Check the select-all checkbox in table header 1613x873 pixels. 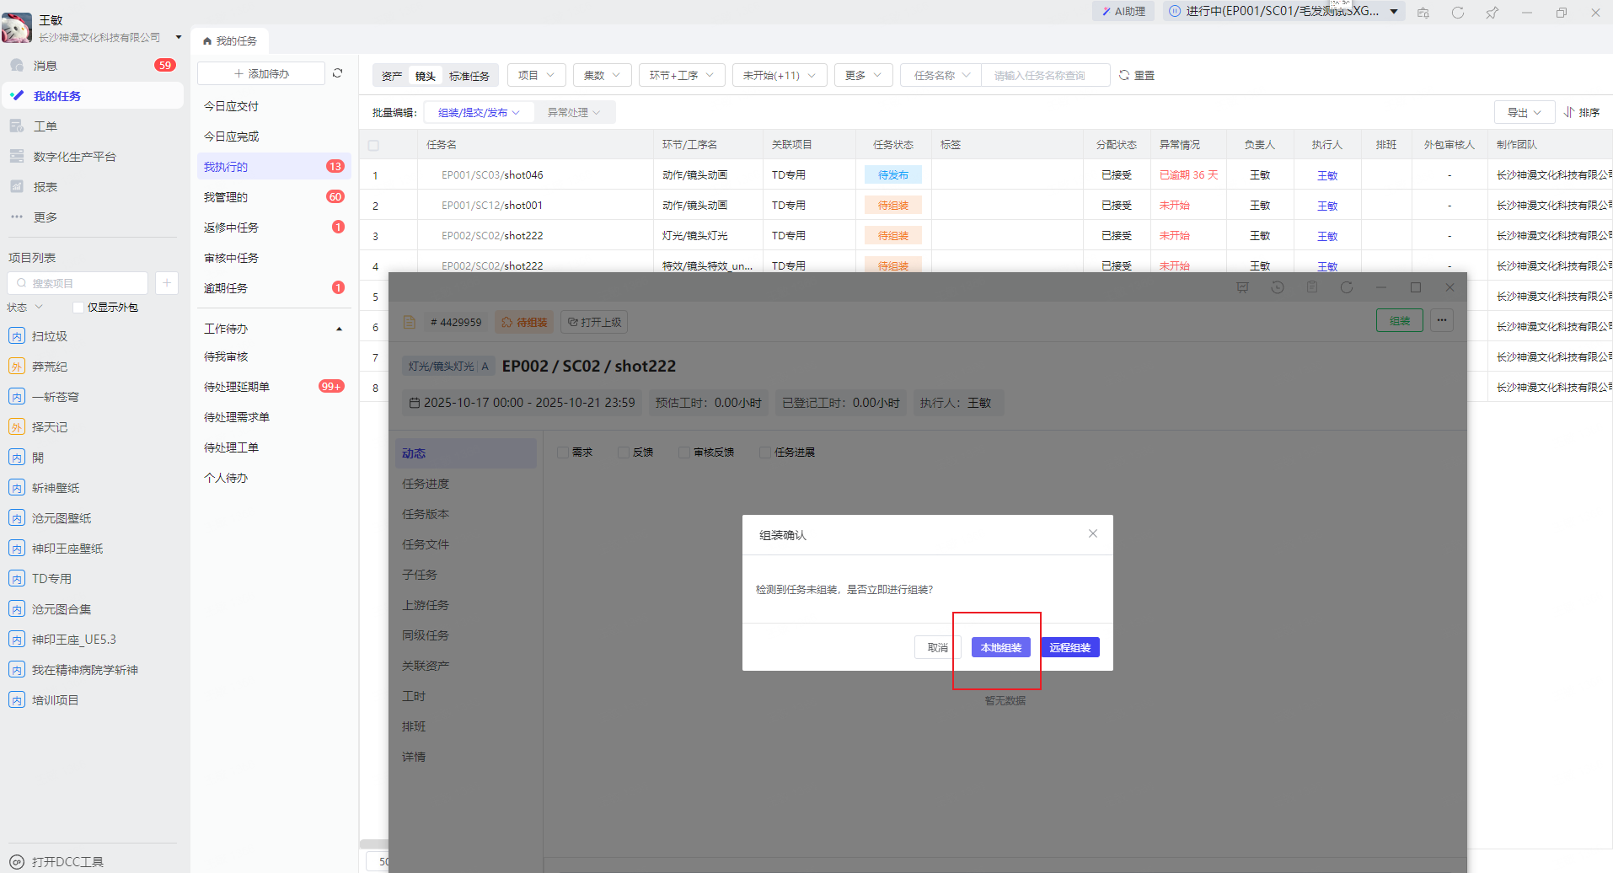[373, 145]
